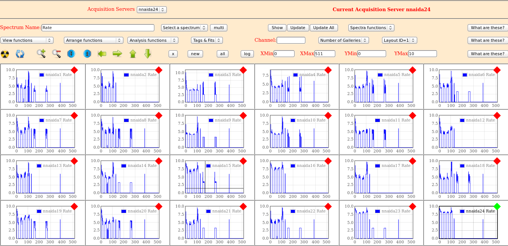Open the View functions menu
Screen dimensions: 508x246
pyautogui.click(x=27, y=40)
